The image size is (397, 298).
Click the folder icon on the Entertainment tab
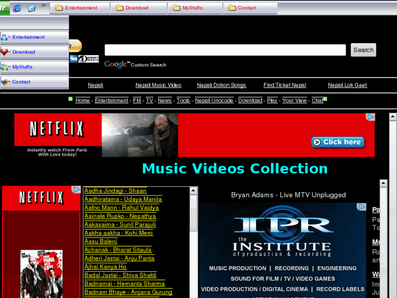click(59, 8)
